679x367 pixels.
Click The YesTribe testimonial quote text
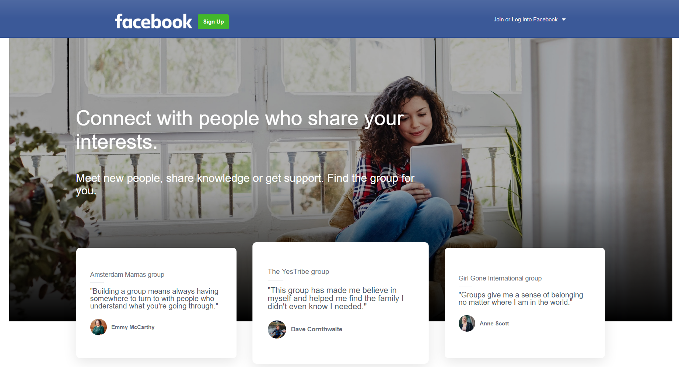click(336, 299)
